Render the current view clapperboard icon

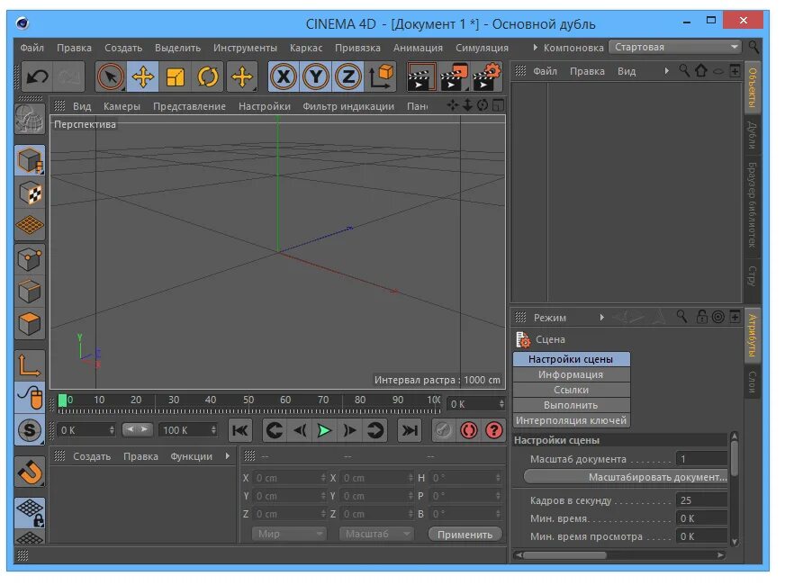pyautogui.click(x=421, y=76)
